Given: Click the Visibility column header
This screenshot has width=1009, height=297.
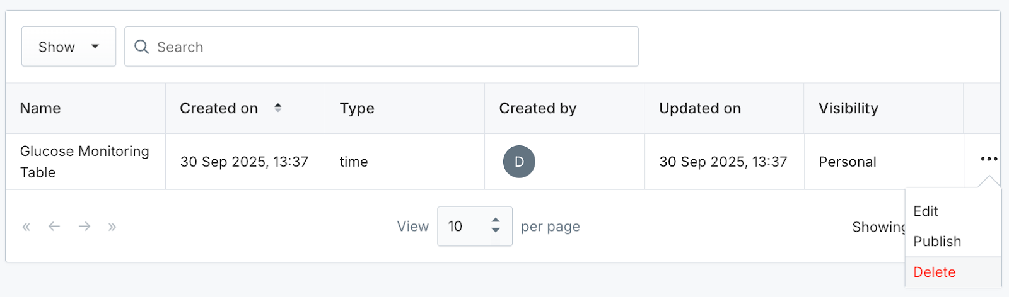Looking at the screenshot, I should 848,108.
